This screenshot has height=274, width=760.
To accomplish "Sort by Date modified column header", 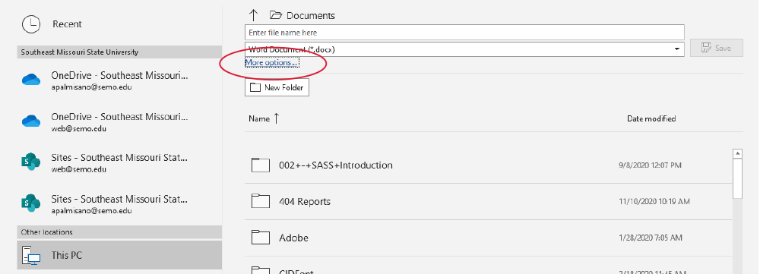I will click(x=651, y=118).
